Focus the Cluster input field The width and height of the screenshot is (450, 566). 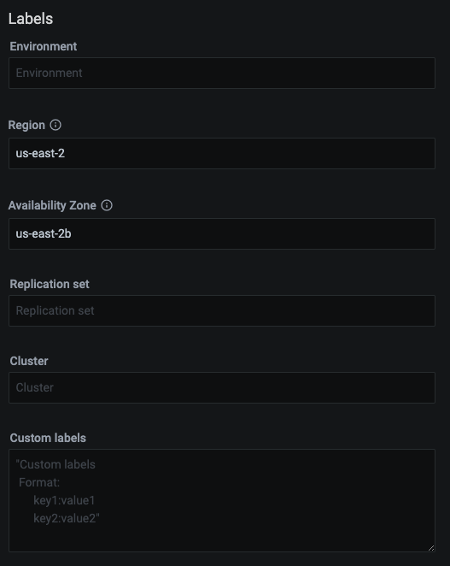pyautogui.click(x=222, y=387)
